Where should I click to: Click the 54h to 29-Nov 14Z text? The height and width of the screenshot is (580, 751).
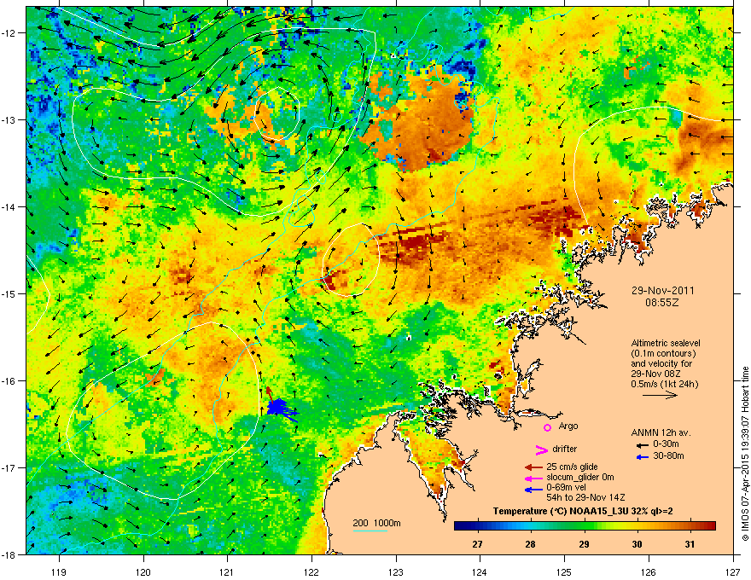585,497
